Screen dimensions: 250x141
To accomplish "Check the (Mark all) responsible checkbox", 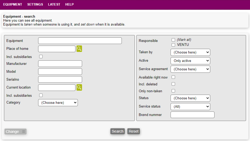I will pos(173,40).
